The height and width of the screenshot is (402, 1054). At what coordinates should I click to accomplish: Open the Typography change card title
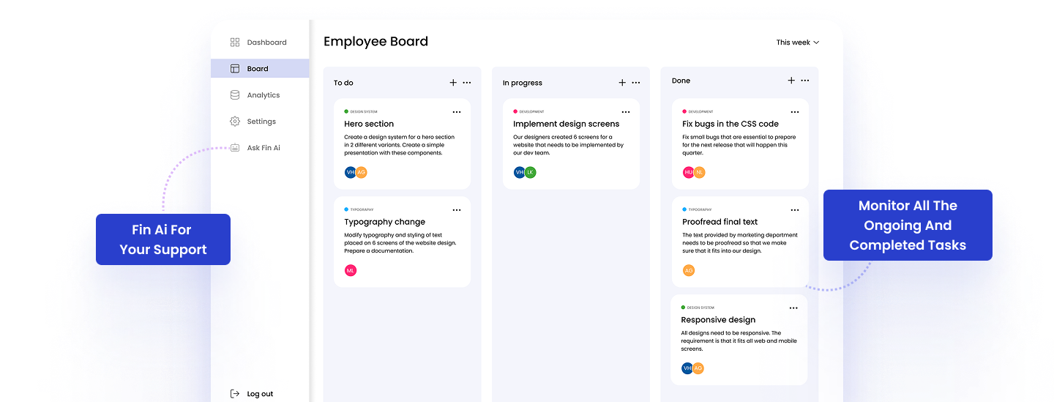pyautogui.click(x=384, y=222)
